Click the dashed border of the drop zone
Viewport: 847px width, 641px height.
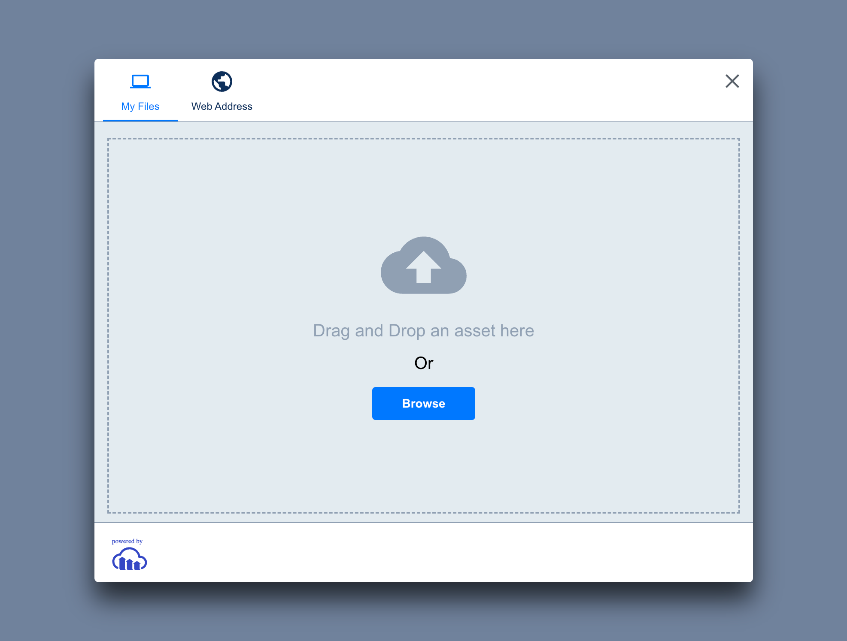pyautogui.click(x=423, y=139)
